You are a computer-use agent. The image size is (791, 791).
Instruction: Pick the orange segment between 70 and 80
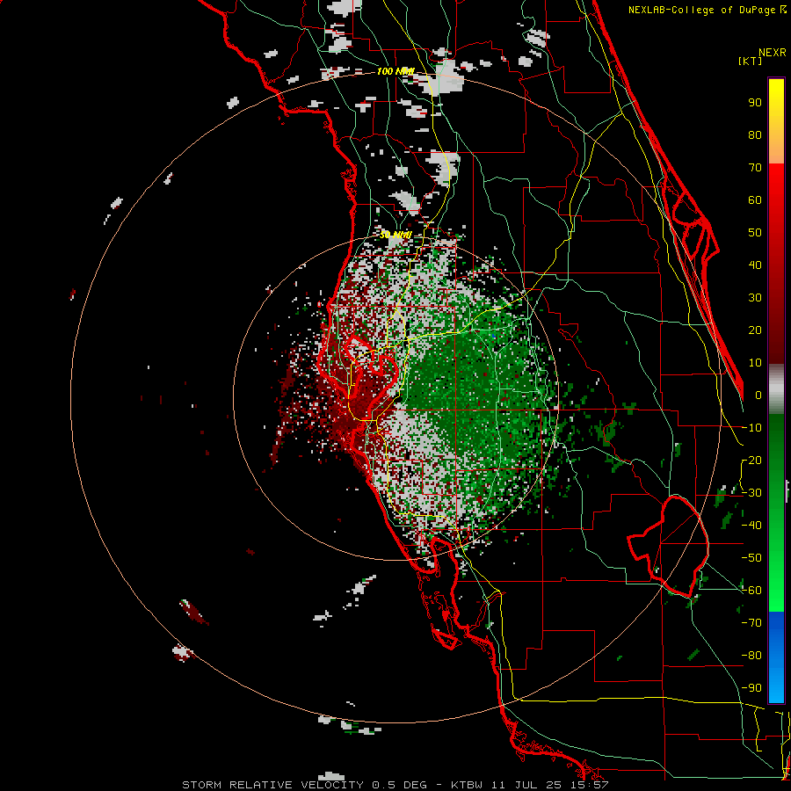click(776, 149)
